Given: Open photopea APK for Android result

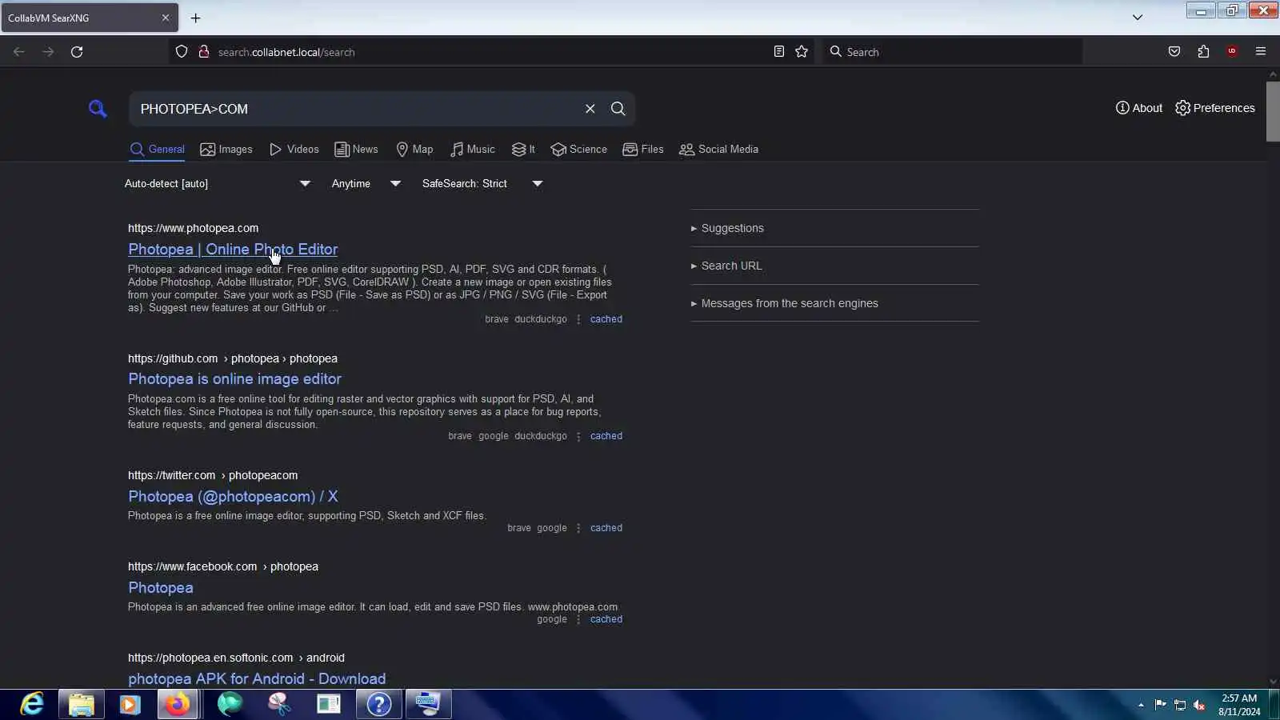Looking at the screenshot, I should (x=257, y=679).
